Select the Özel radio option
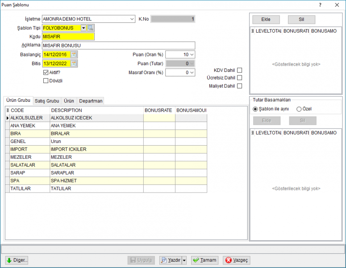The height and width of the screenshot is (268, 346). coord(299,109)
